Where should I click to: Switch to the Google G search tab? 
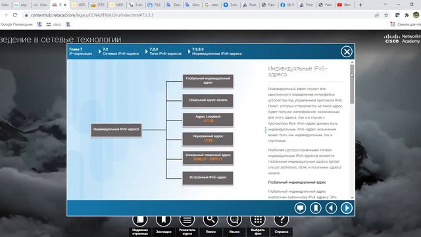211,5
